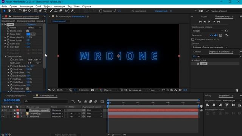The width and height of the screenshot is (242, 136).
Task: Expand layer 2 остров.jpg properties
Action: point(15,113)
